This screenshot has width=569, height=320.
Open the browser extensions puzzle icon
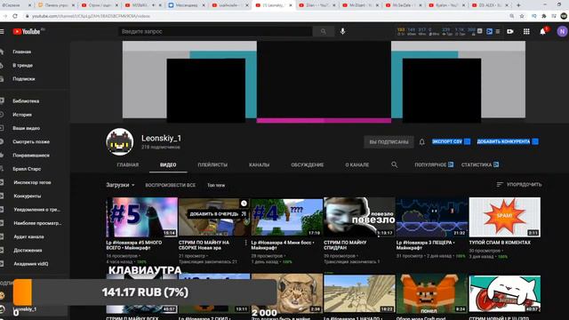click(x=543, y=16)
